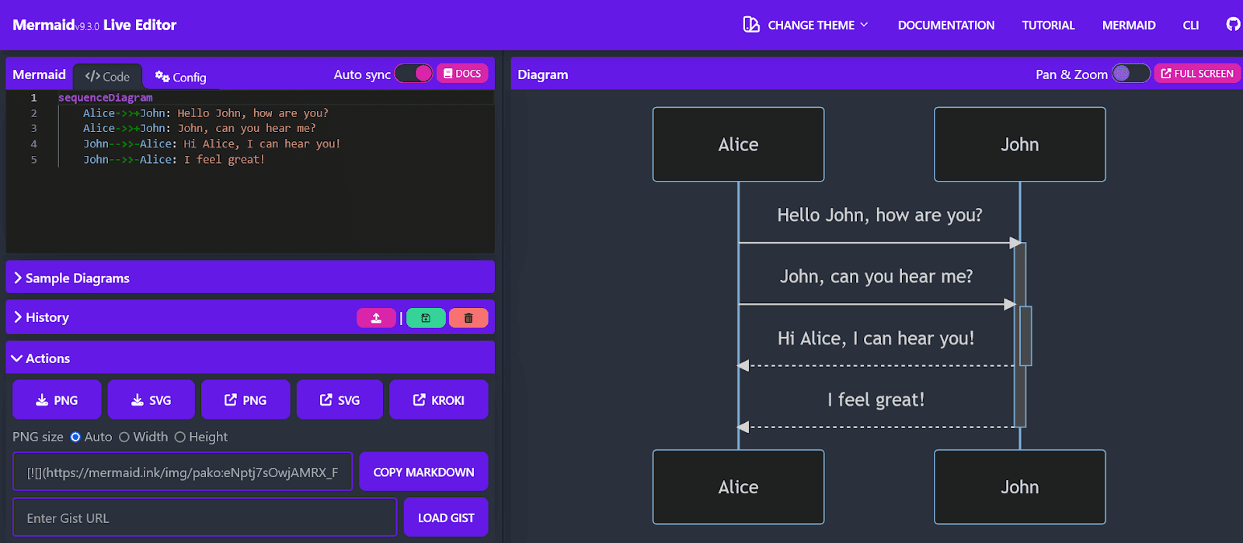Viewport: 1243px width, 543px height.
Task: Open the Documentation menu link
Action: click(946, 26)
